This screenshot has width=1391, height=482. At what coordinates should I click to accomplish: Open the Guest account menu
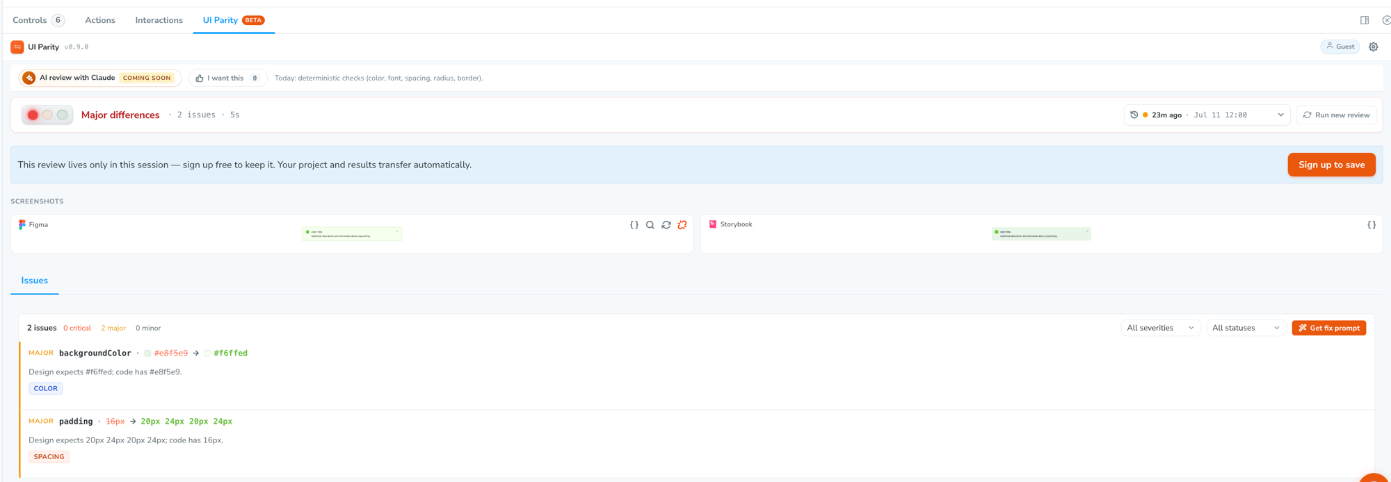(1340, 47)
